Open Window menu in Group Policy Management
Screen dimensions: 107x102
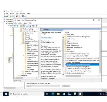coord(23,13)
